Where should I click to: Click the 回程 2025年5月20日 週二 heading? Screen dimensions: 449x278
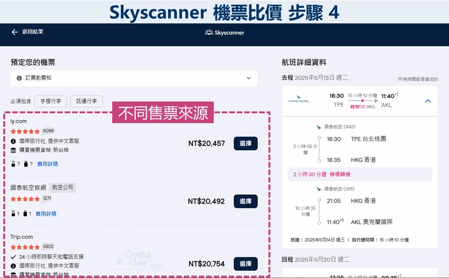315,259
